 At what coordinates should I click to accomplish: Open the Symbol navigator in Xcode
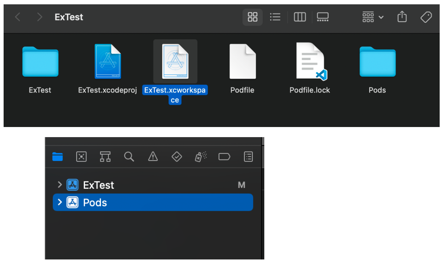tap(105, 157)
